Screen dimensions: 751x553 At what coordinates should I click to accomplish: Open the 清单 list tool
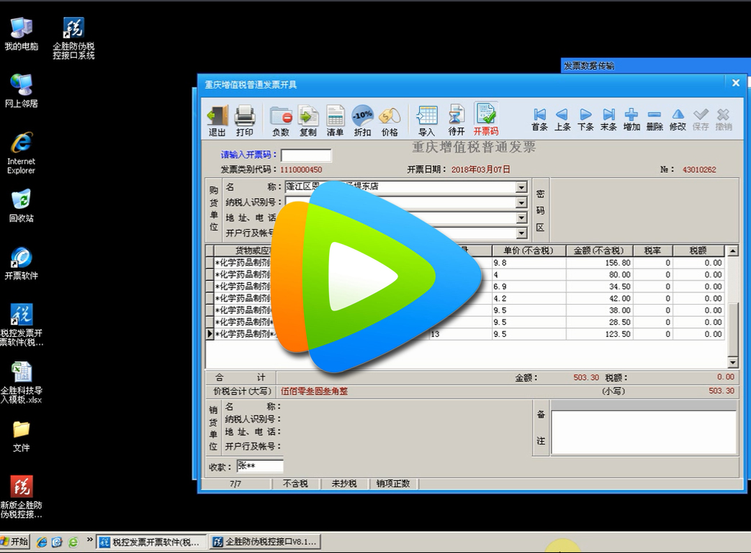tap(336, 121)
